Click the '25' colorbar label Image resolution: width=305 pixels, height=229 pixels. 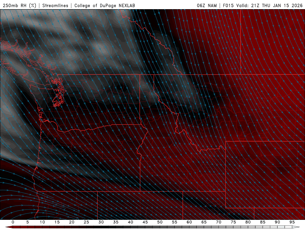point(87,222)
